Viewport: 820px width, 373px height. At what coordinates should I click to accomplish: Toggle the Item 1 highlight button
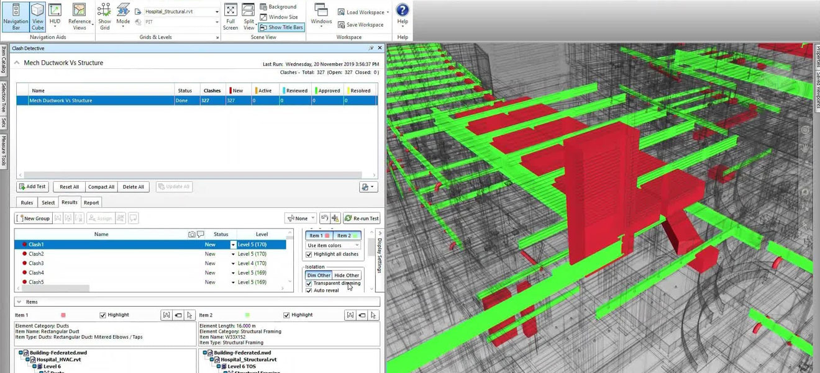click(x=319, y=236)
